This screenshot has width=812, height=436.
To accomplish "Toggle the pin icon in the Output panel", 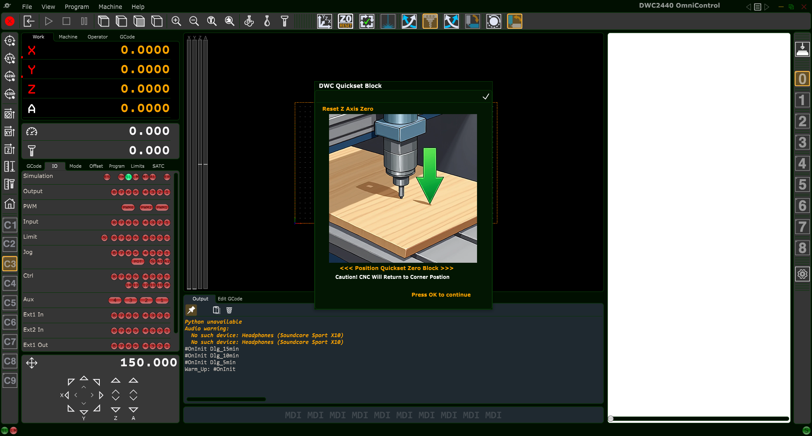I will (x=191, y=310).
